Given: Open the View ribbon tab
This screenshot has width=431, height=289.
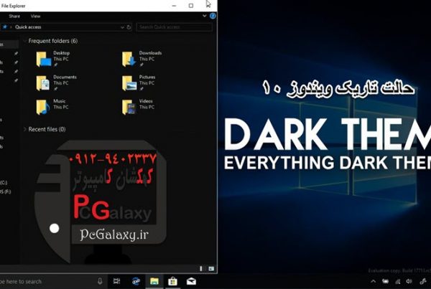Looking at the screenshot, I should 35,16.
